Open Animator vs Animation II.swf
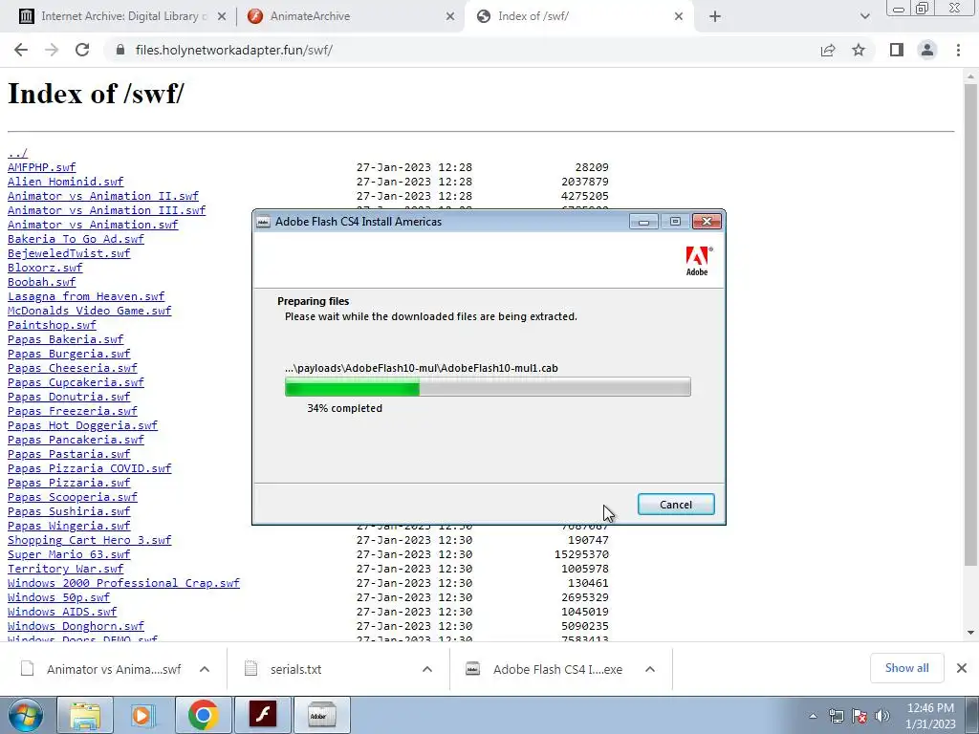This screenshot has width=979, height=734. click(103, 196)
